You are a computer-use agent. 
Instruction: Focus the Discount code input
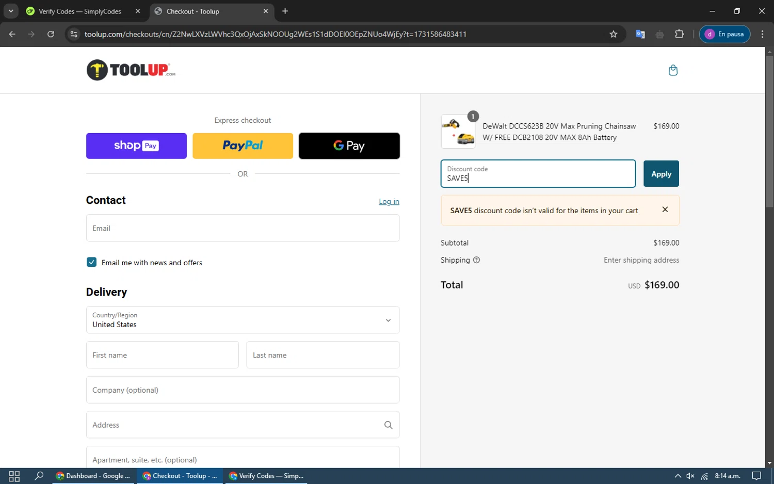538,174
